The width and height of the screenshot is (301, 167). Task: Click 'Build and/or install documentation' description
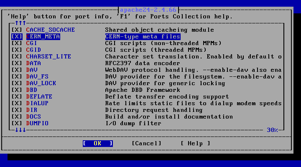[169, 117]
